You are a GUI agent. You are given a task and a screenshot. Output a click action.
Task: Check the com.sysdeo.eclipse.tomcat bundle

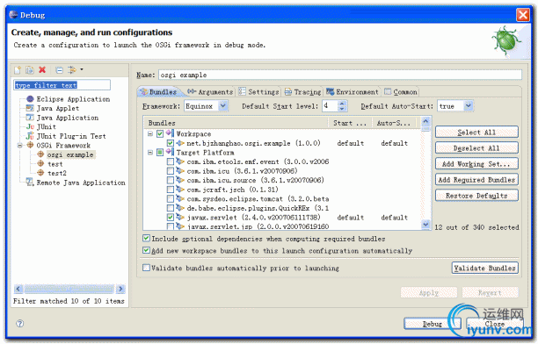[171, 198]
